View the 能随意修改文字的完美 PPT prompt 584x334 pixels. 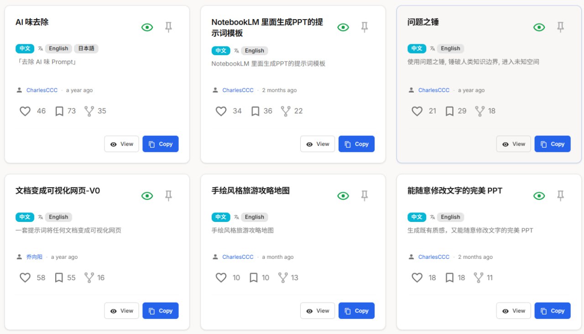click(x=513, y=311)
